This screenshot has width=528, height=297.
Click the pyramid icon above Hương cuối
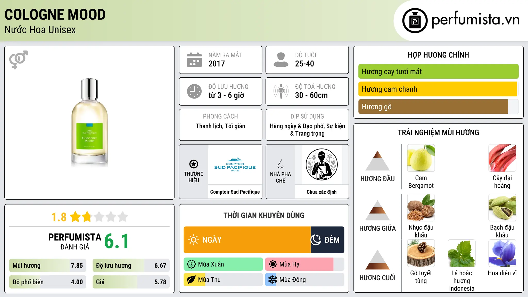tap(377, 260)
